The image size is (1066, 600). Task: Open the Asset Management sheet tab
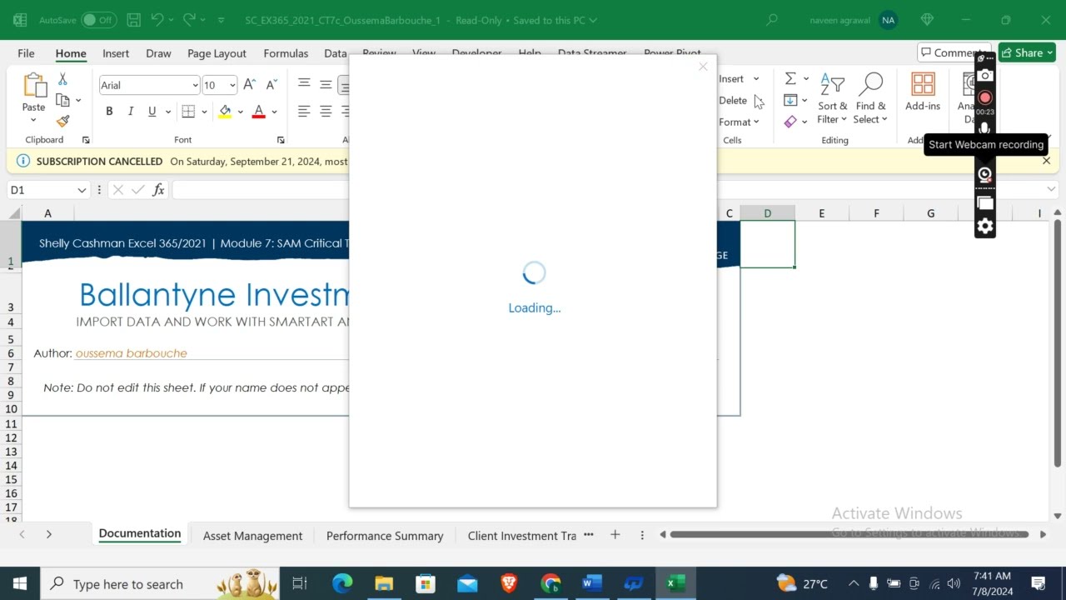(252, 536)
